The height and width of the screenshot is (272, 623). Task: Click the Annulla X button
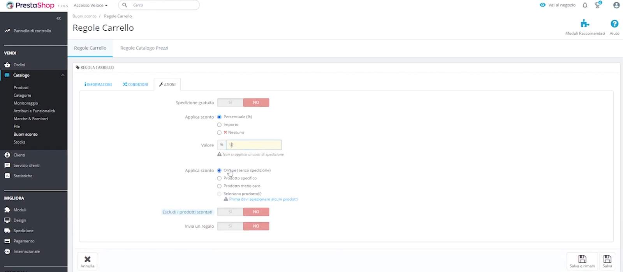[88, 261]
